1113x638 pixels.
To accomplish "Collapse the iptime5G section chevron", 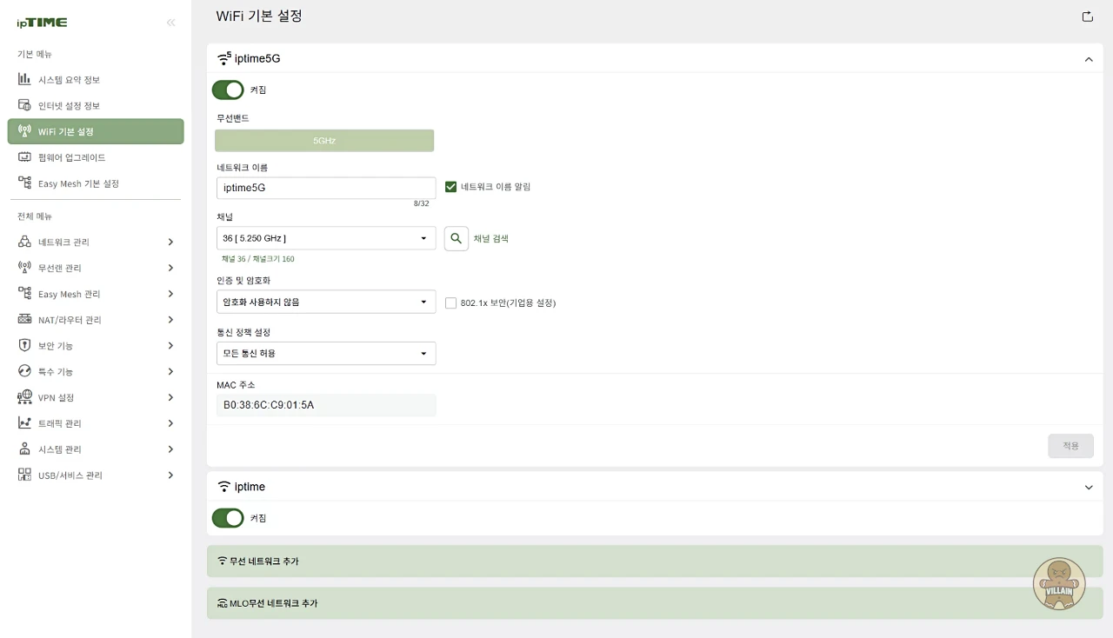I will 1089,59.
